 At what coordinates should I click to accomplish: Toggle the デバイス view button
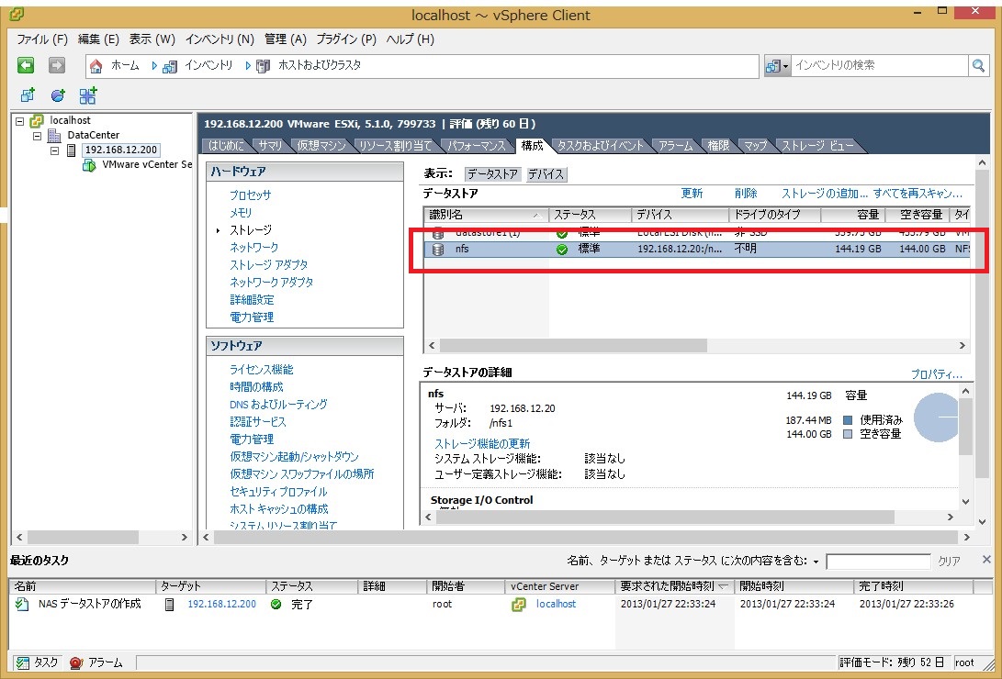click(x=546, y=174)
